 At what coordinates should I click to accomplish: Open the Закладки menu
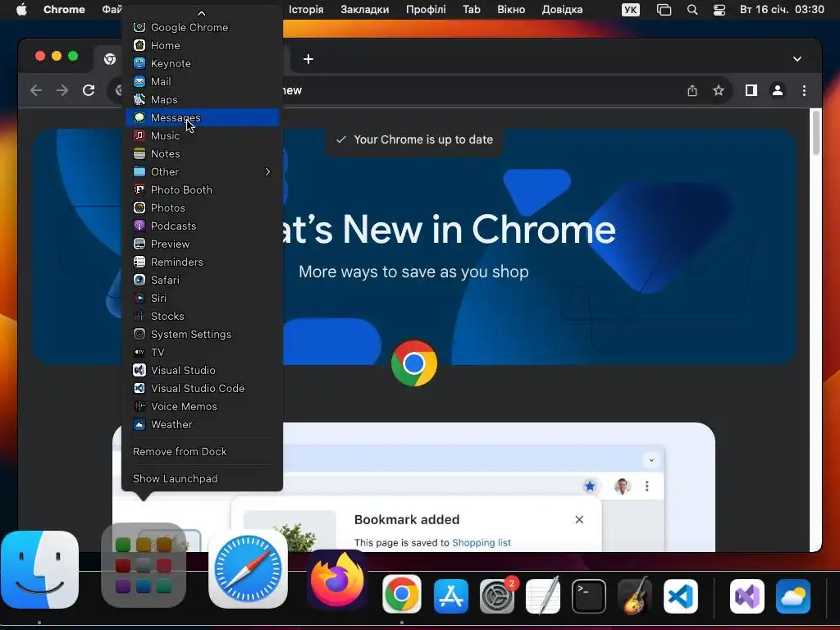tap(365, 10)
